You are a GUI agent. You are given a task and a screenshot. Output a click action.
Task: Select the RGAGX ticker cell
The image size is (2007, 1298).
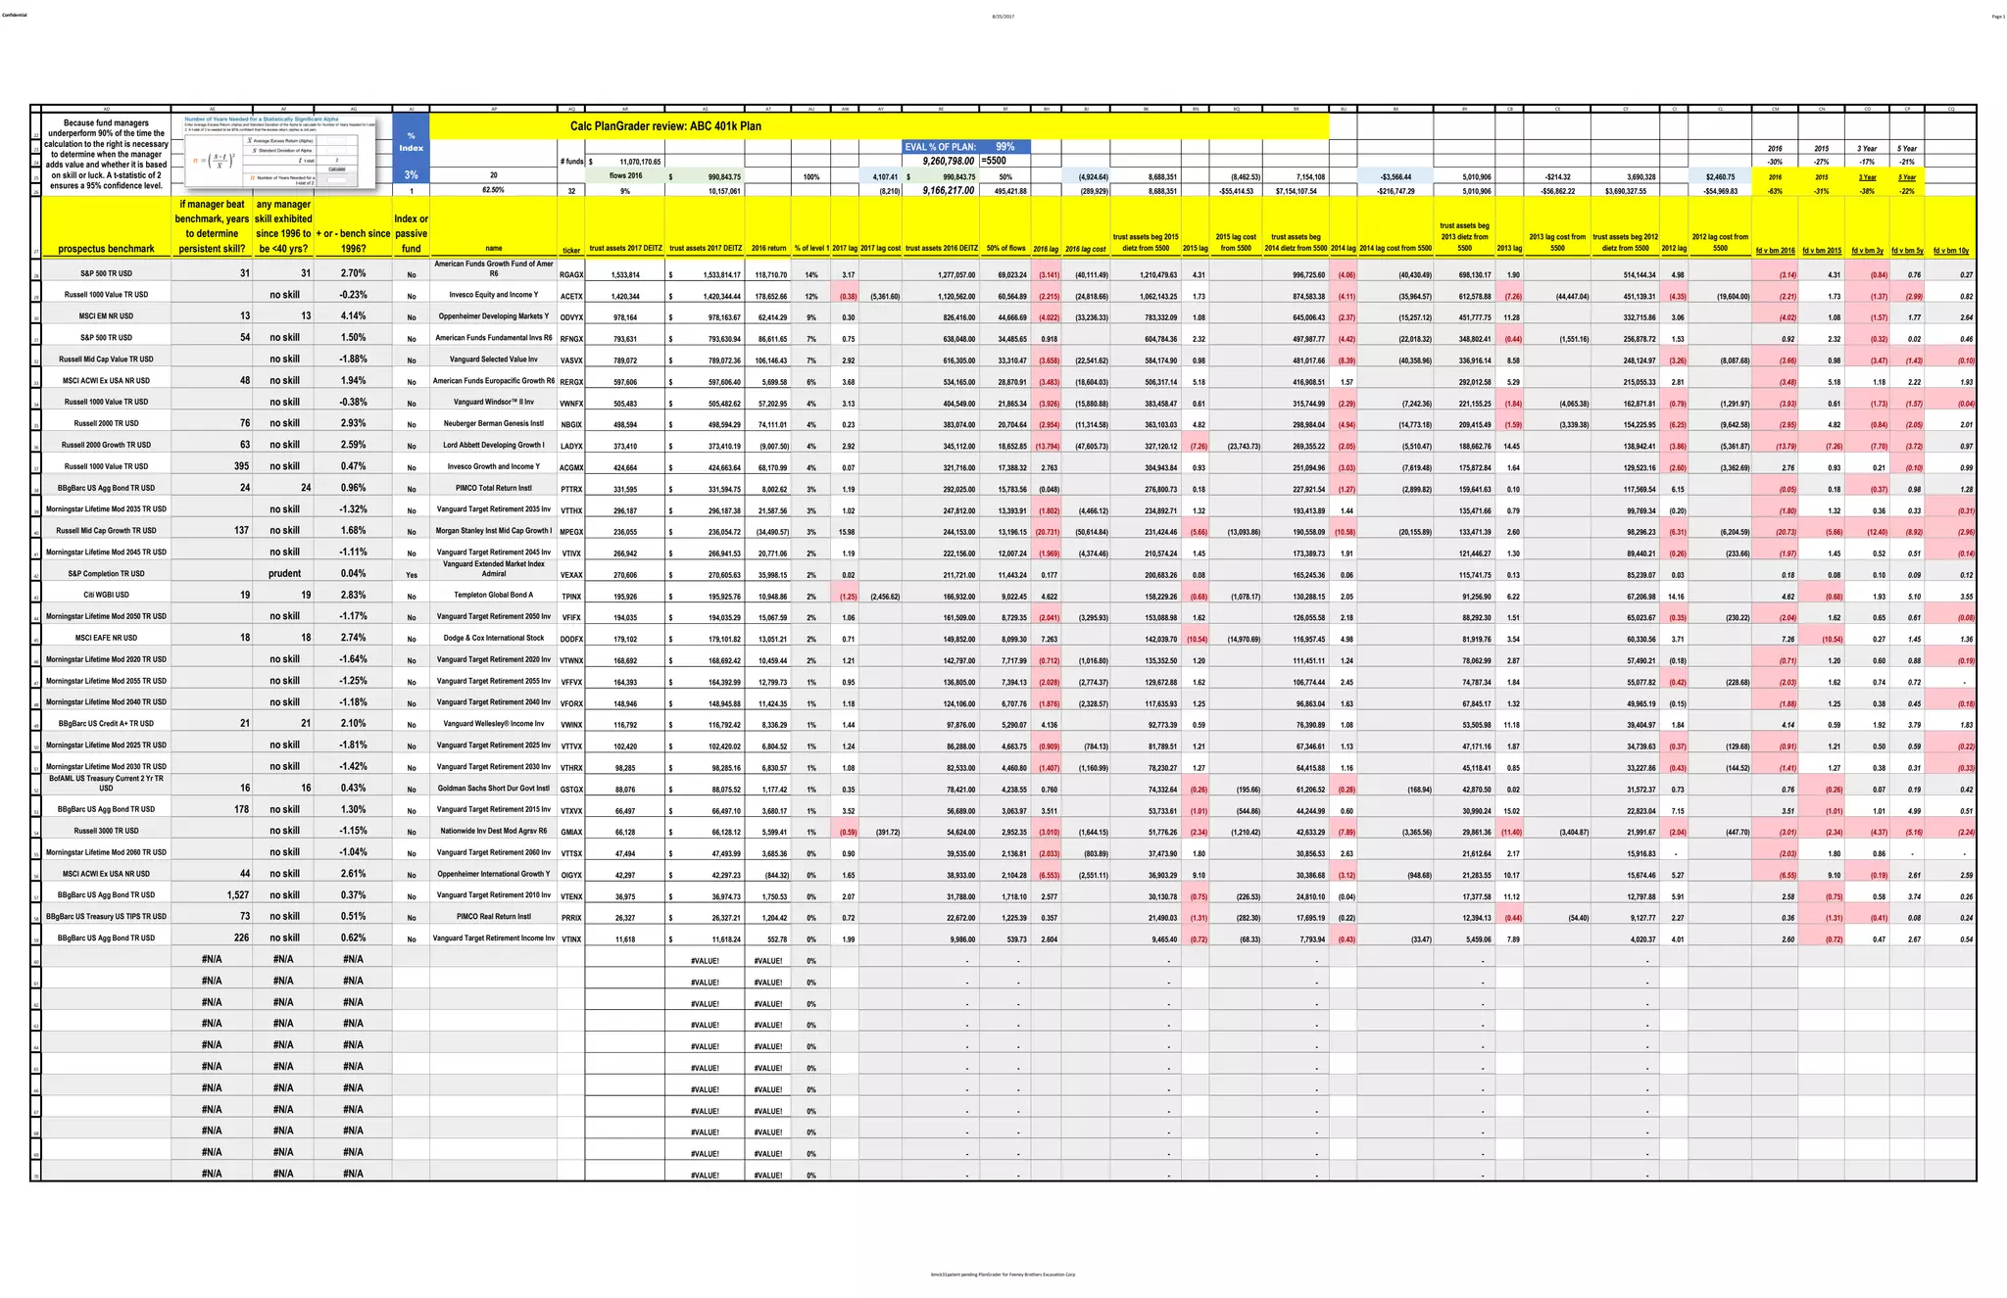[571, 275]
